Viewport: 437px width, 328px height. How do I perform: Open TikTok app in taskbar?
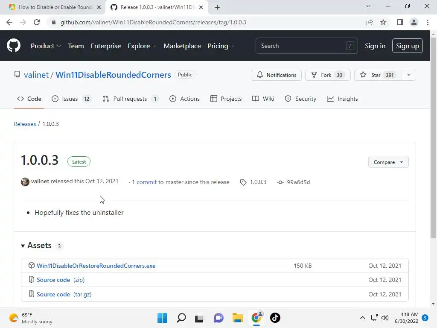275,318
